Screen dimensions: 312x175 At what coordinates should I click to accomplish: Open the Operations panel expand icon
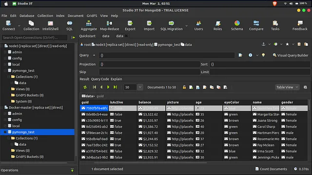(72, 170)
